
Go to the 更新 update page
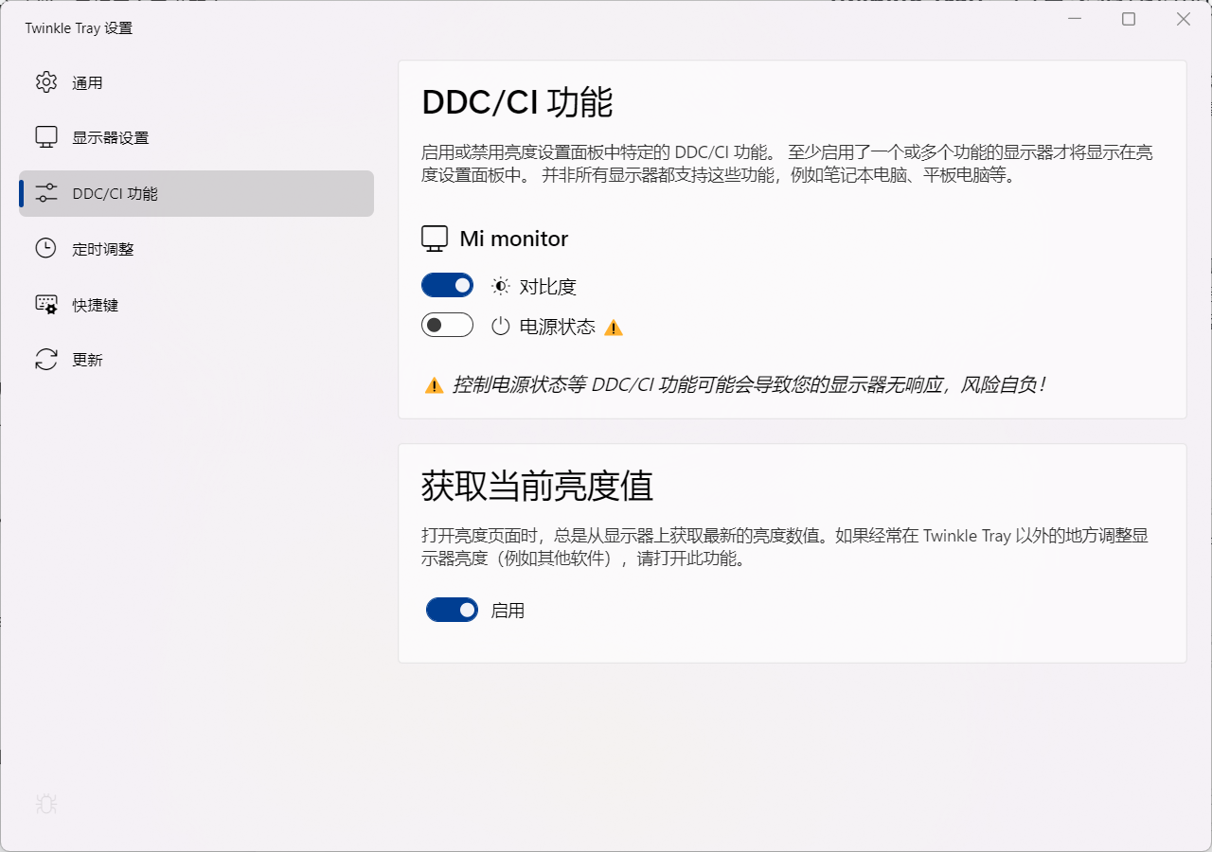click(x=88, y=359)
